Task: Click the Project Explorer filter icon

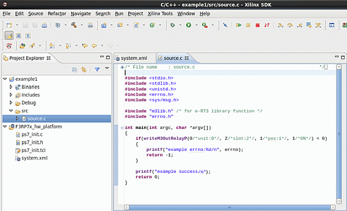Action: click(97, 69)
